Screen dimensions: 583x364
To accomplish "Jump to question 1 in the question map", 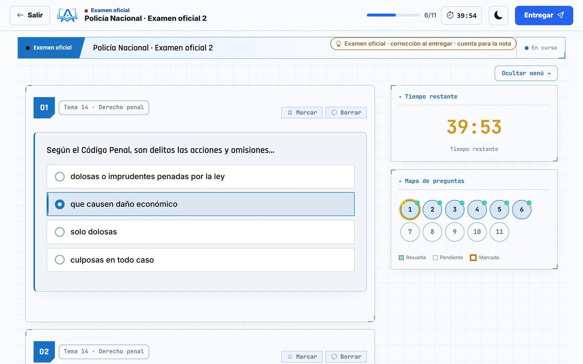I will 410,210.
